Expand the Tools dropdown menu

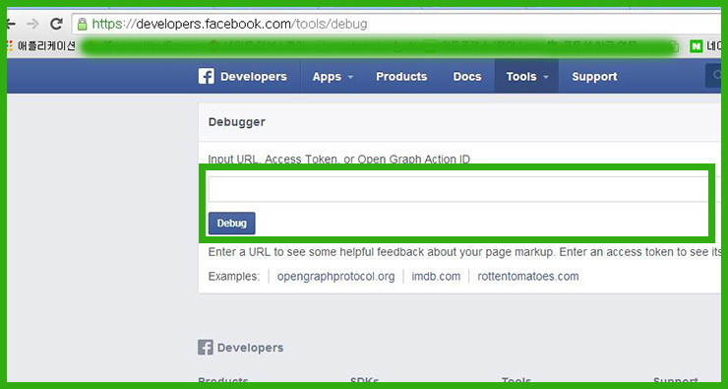click(526, 76)
